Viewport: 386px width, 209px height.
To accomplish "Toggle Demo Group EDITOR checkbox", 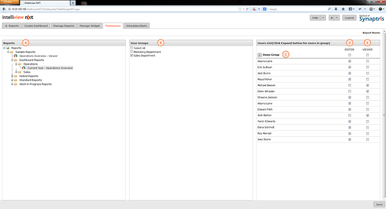I will [349, 55].
